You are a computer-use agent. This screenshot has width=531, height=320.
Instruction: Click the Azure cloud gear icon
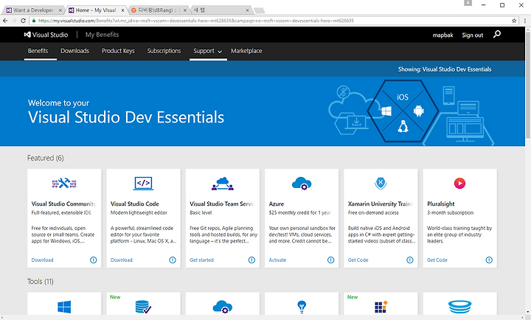click(x=302, y=183)
